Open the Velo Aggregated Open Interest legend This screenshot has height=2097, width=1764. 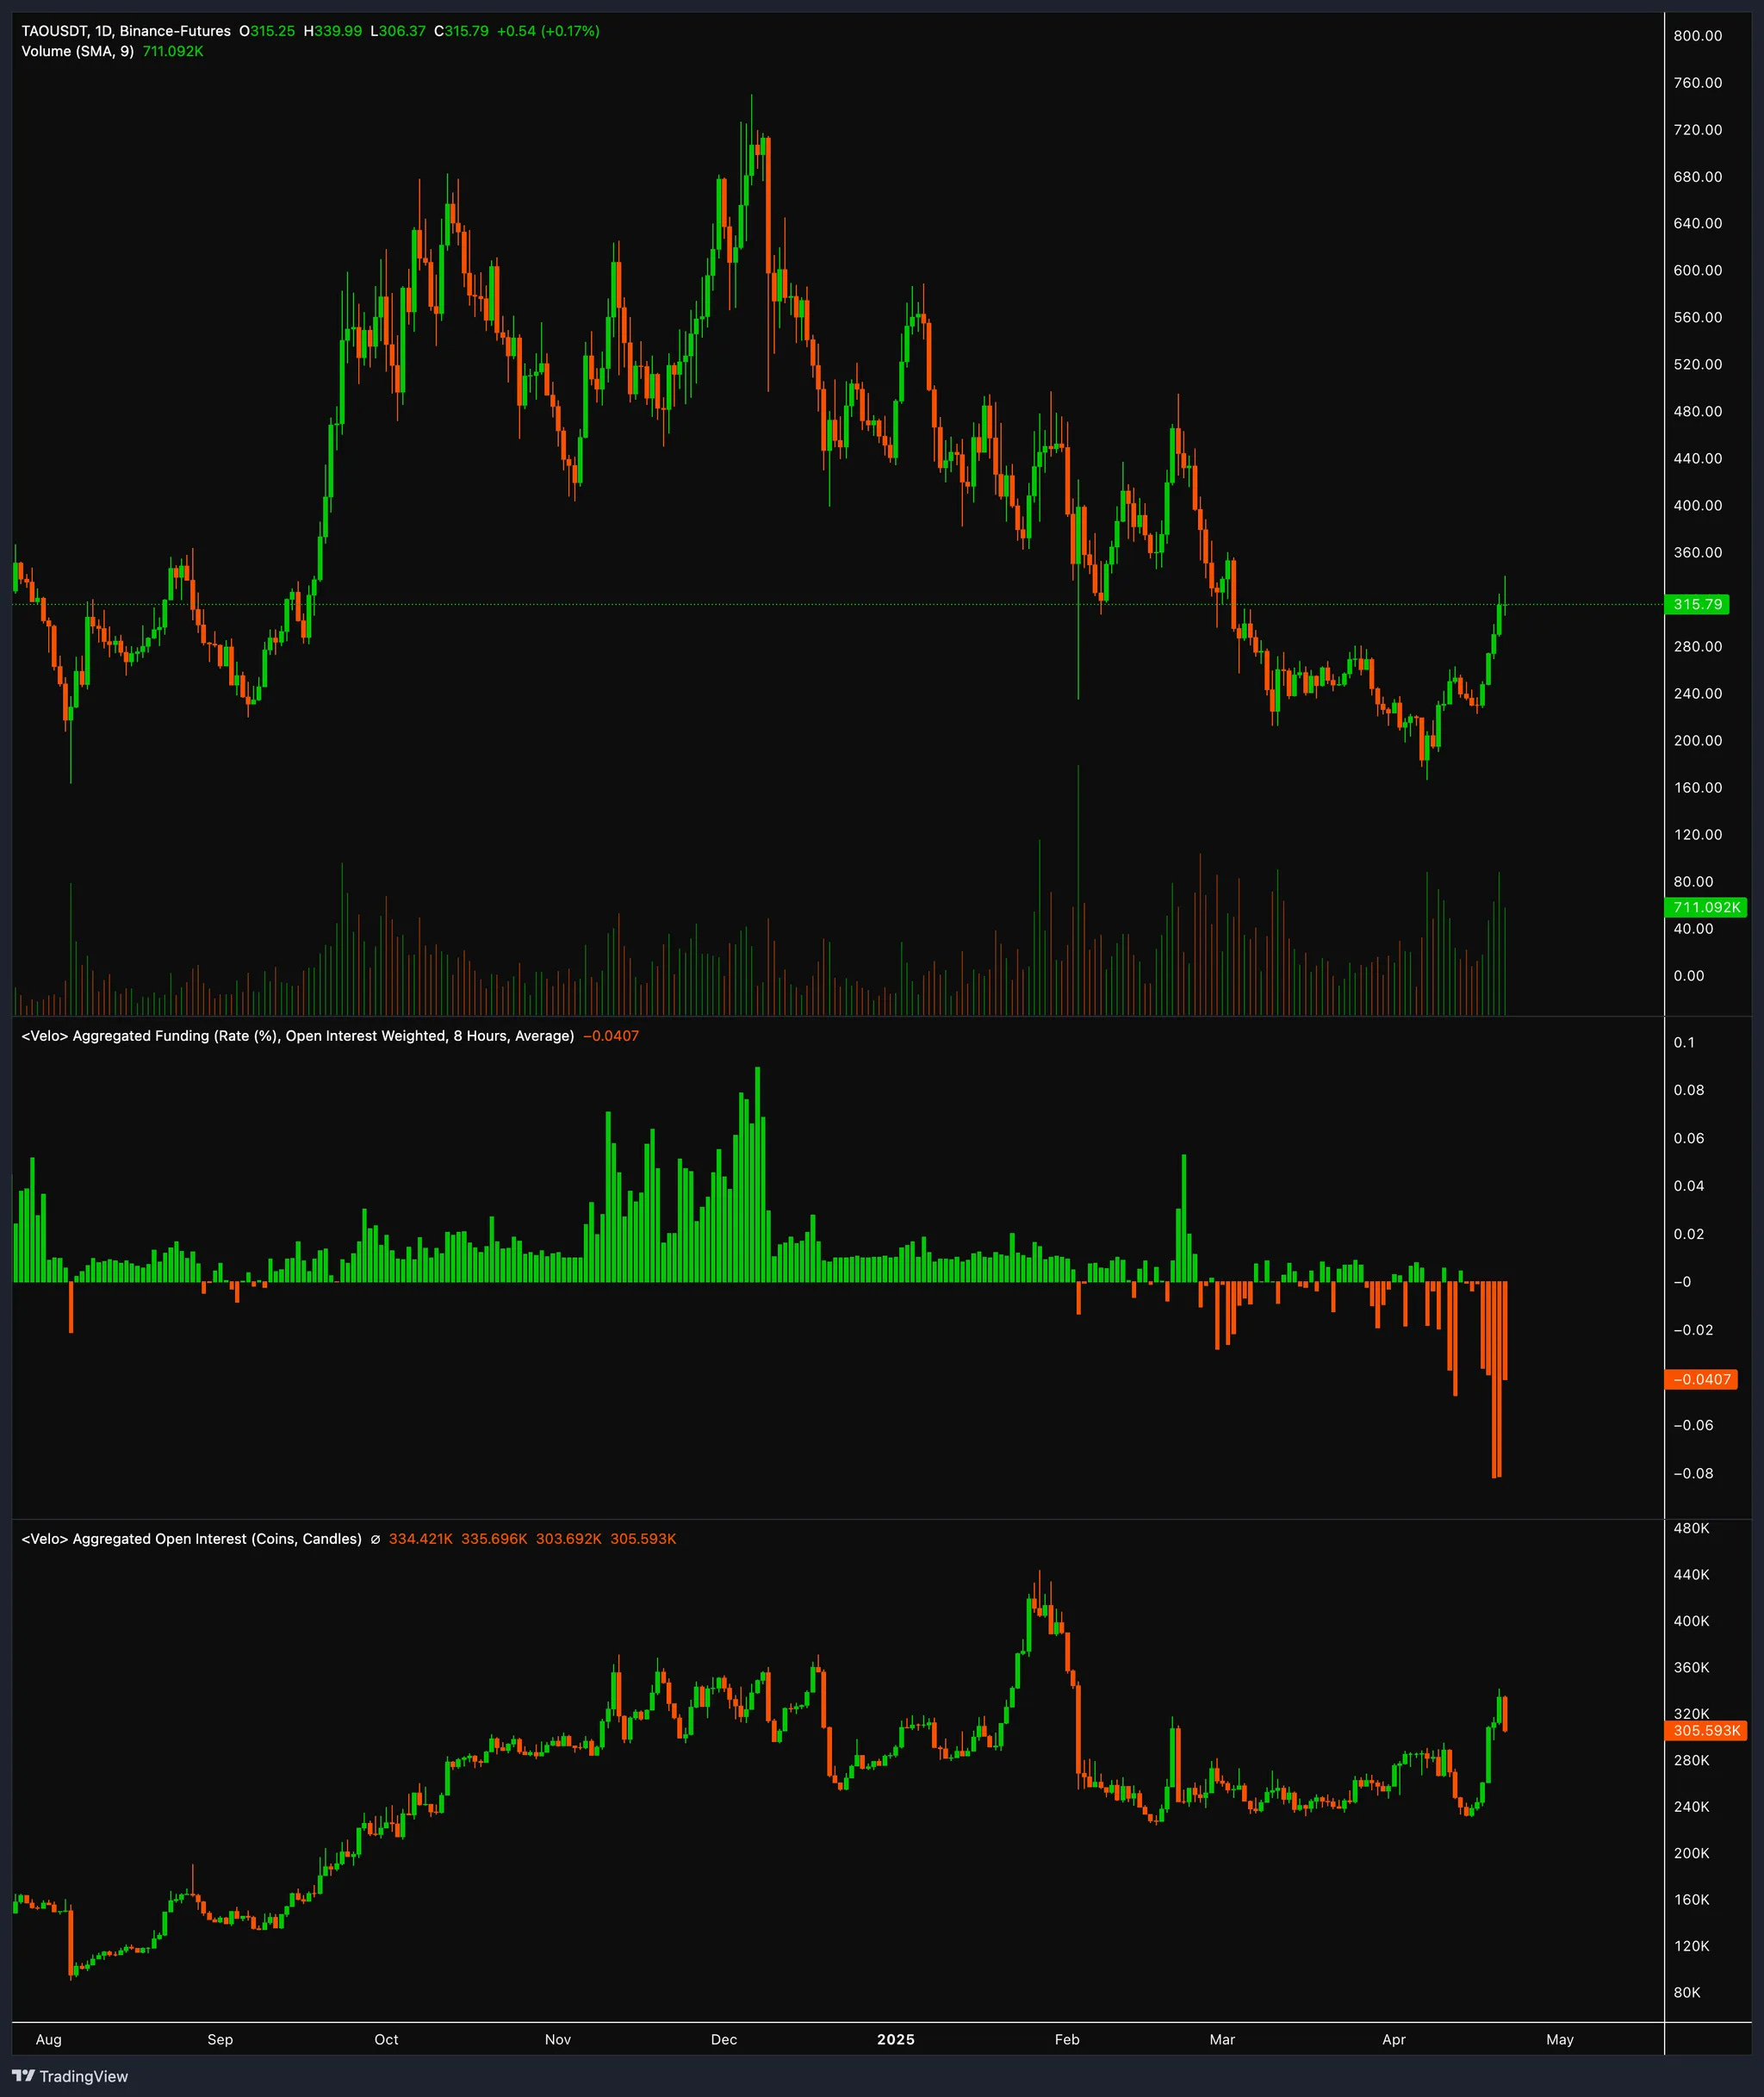[x=191, y=1539]
